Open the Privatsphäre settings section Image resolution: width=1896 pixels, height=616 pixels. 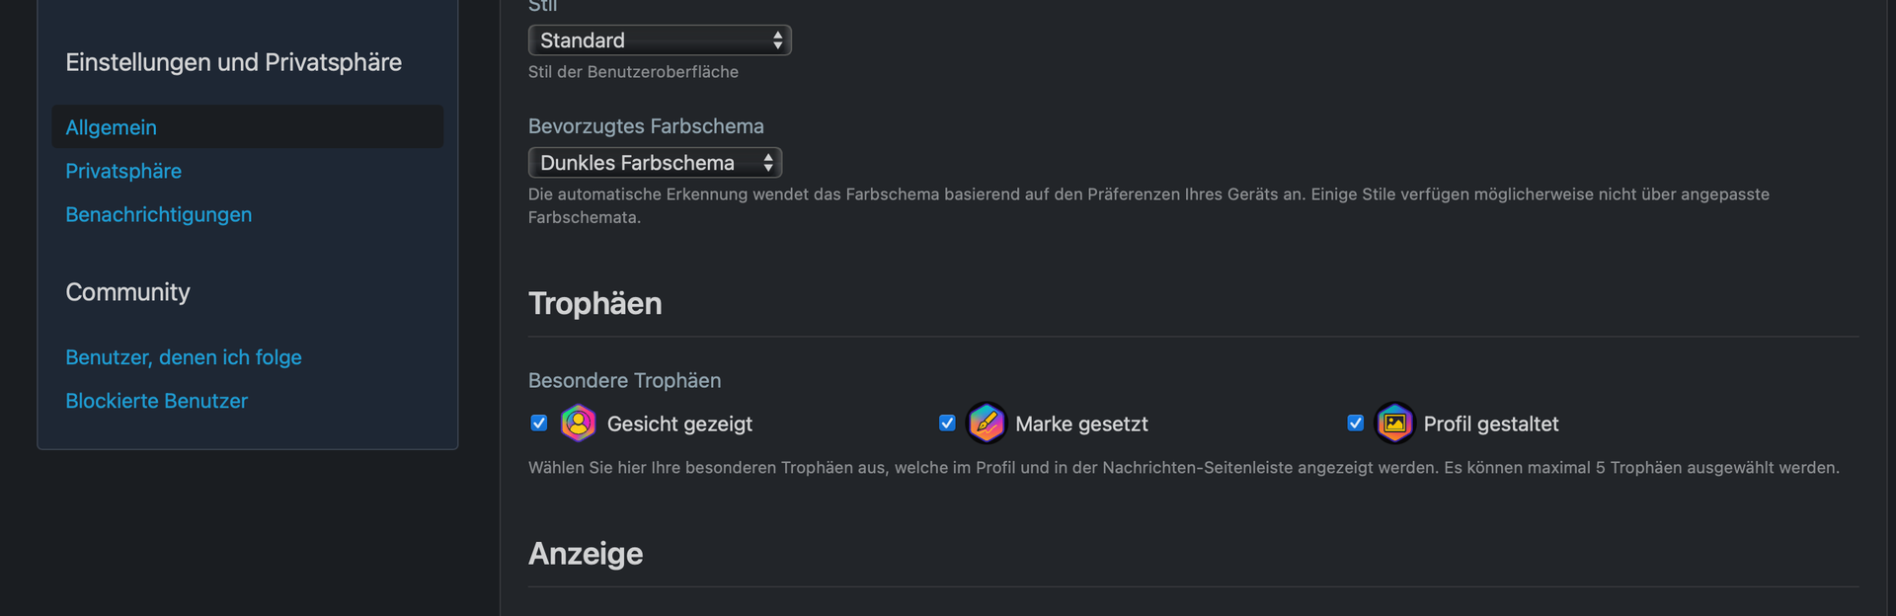(123, 171)
